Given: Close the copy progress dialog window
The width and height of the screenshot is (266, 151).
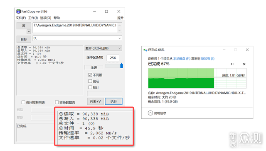Looking at the screenshot, I should [x=247, y=50].
